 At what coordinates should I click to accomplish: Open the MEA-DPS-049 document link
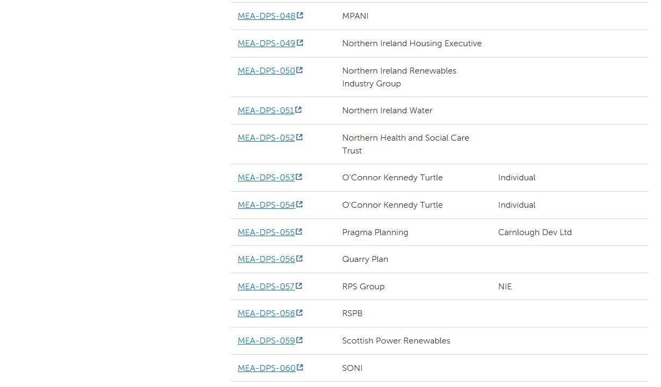pyautogui.click(x=267, y=43)
